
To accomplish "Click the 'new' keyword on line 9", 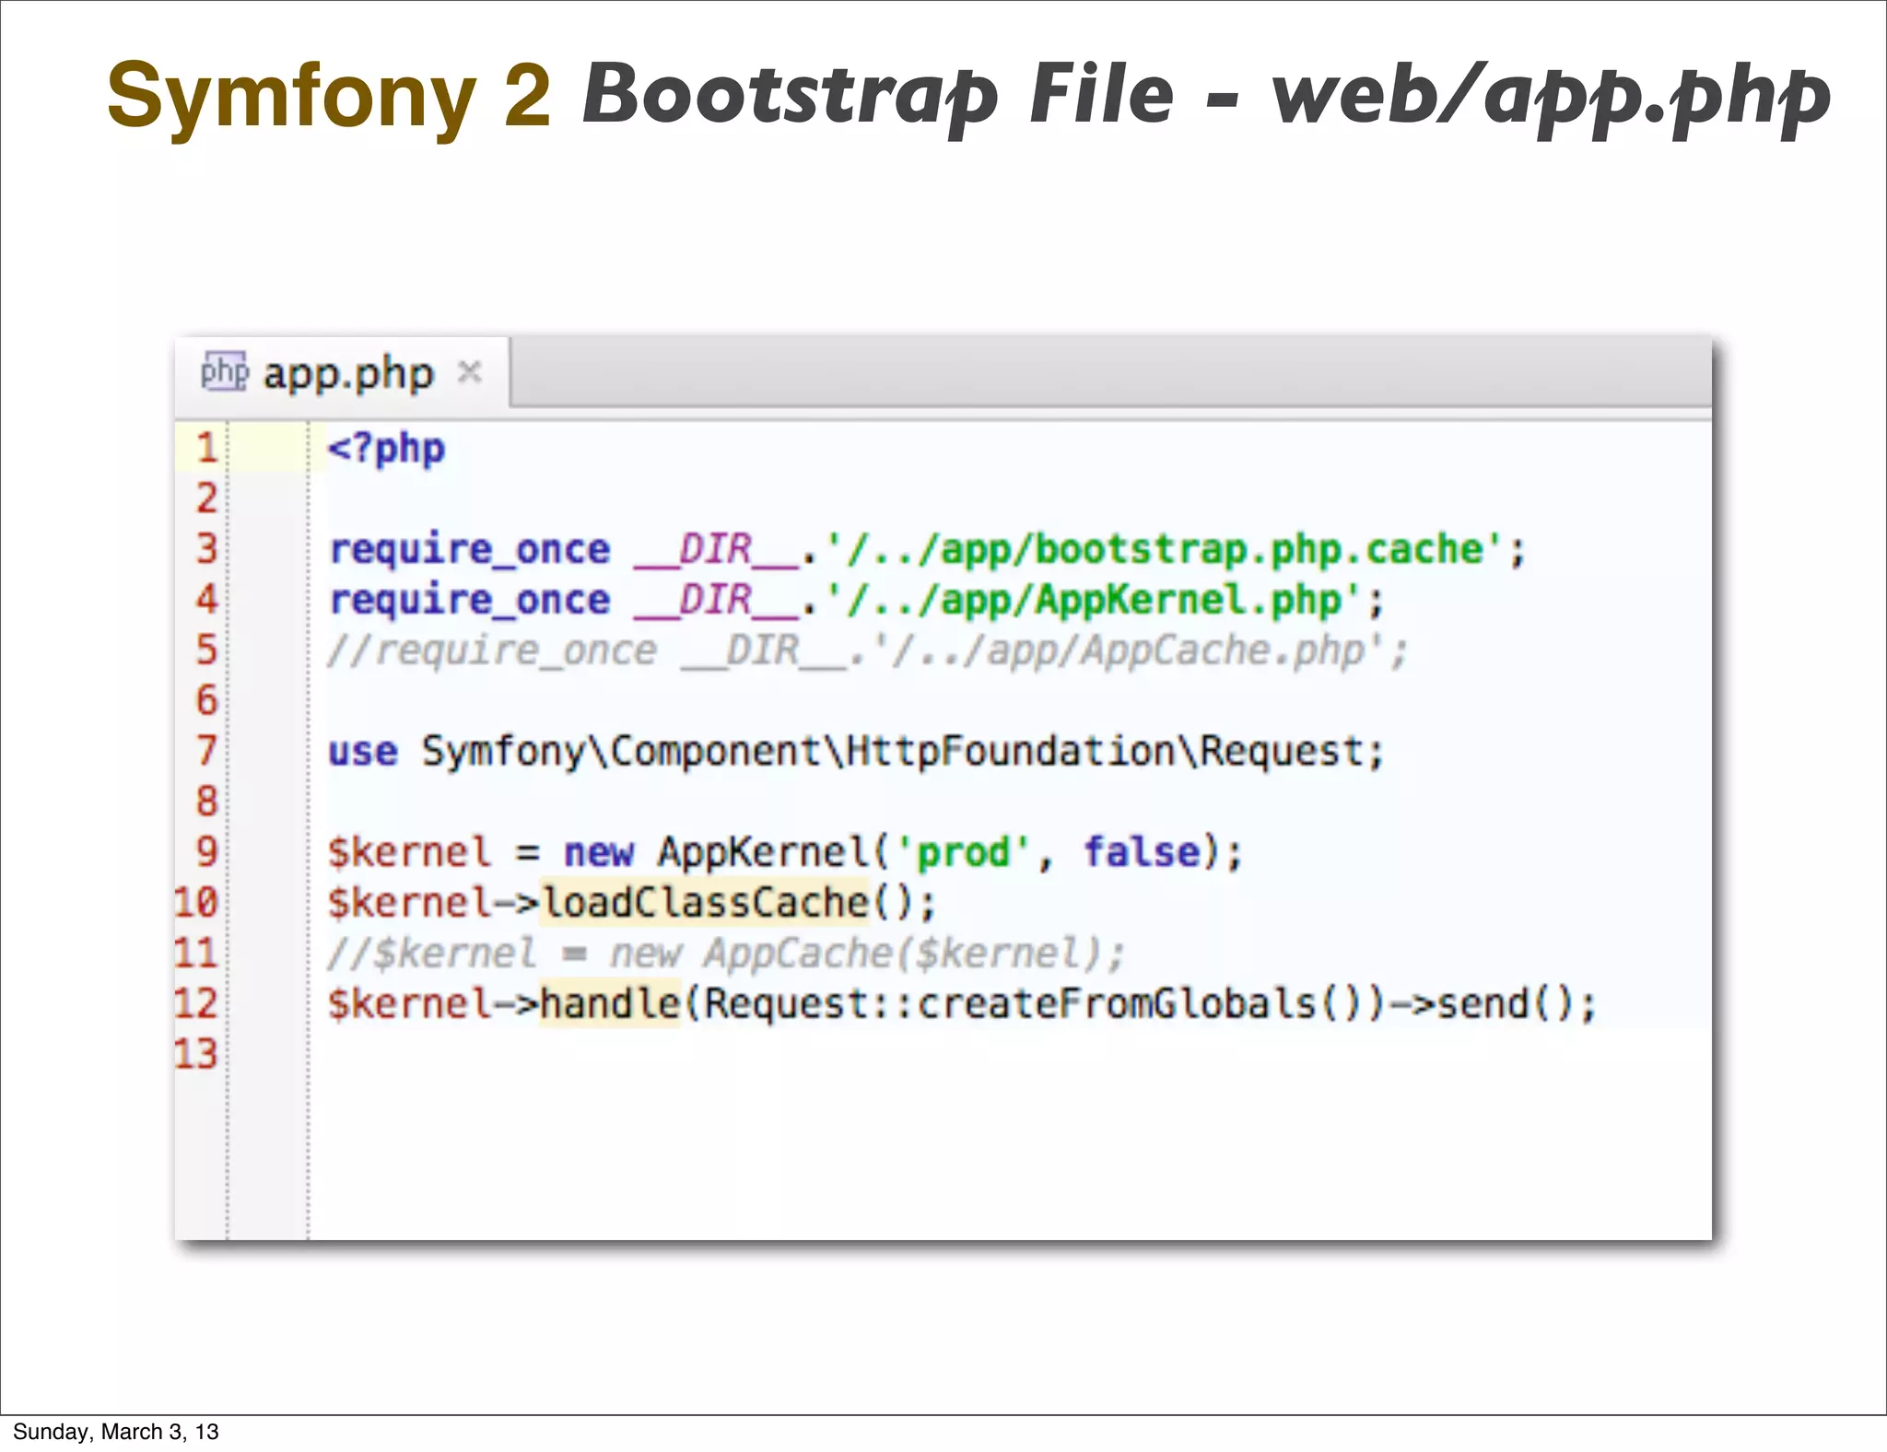I will pos(599,852).
